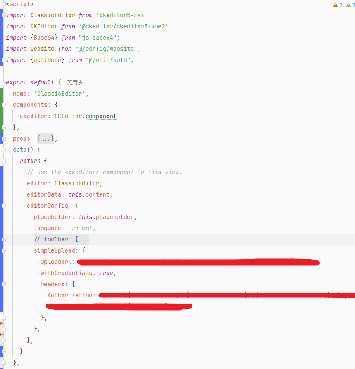The height and width of the screenshot is (369, 355).
Task: Collapse the export default block
Action: (3, 82)
